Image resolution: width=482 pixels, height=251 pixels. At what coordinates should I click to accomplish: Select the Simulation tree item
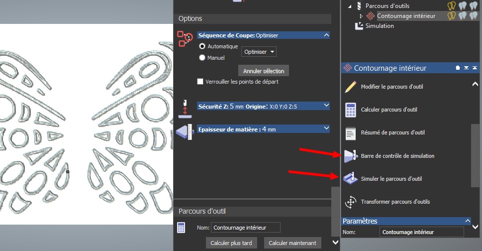[380, 26]
